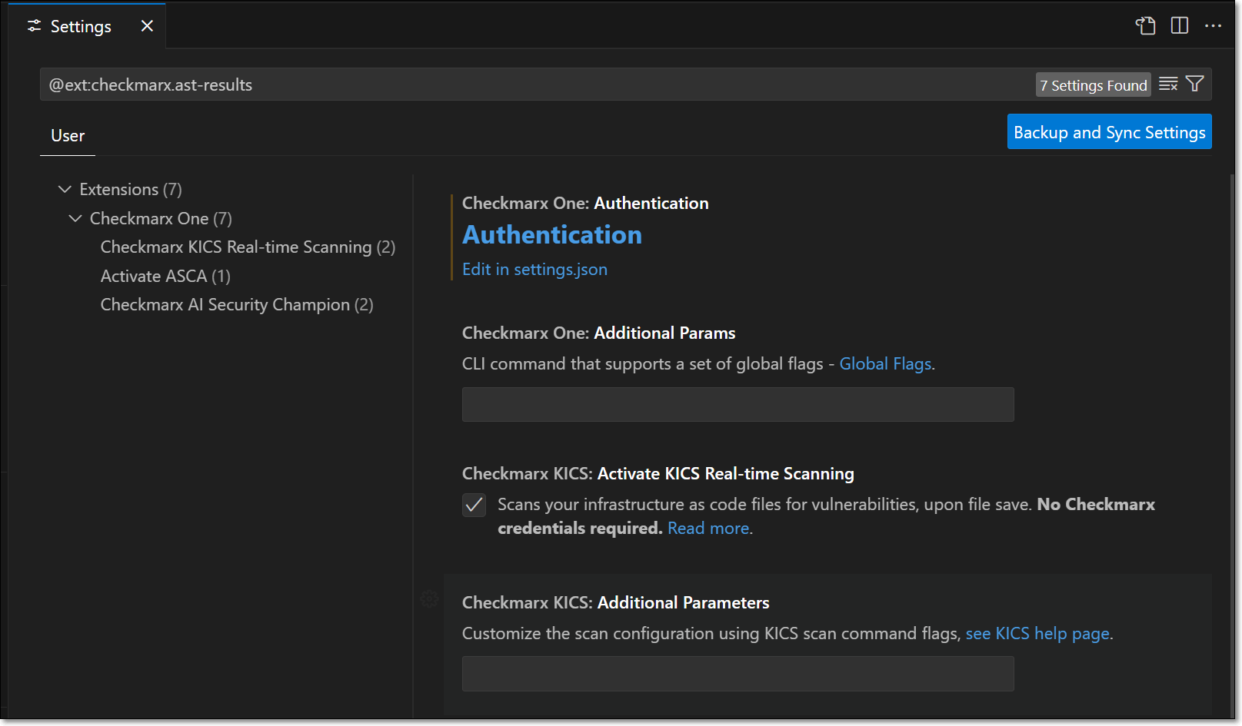The width and height of the screenshot is (1242, 726).
Task: Switch to the User settings tab
Action: click(68, 136)
